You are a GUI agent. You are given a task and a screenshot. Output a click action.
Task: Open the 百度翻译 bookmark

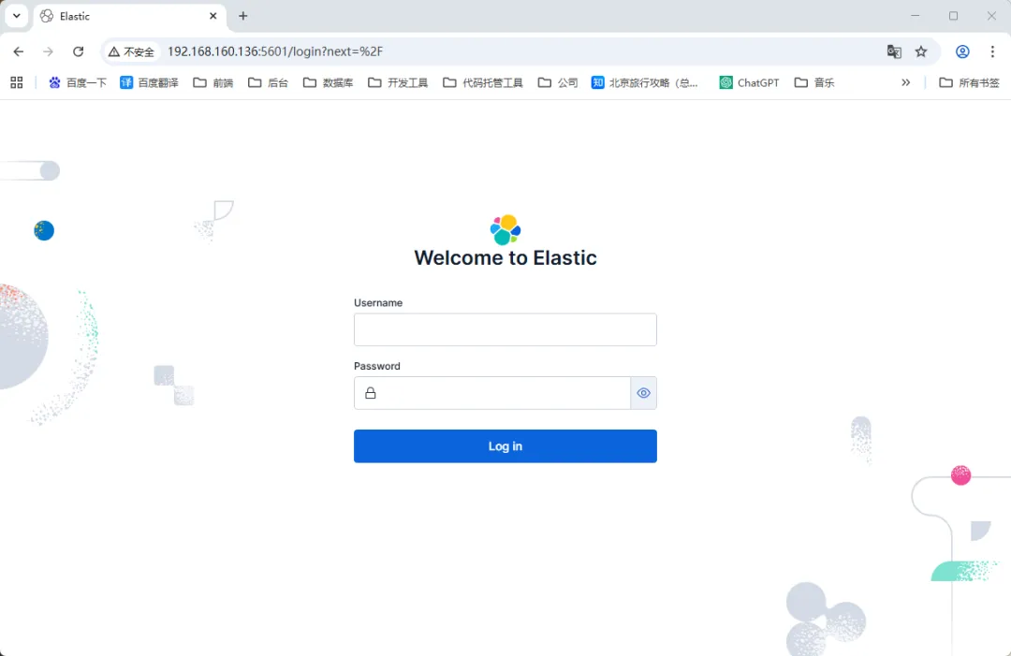[149, 82]
